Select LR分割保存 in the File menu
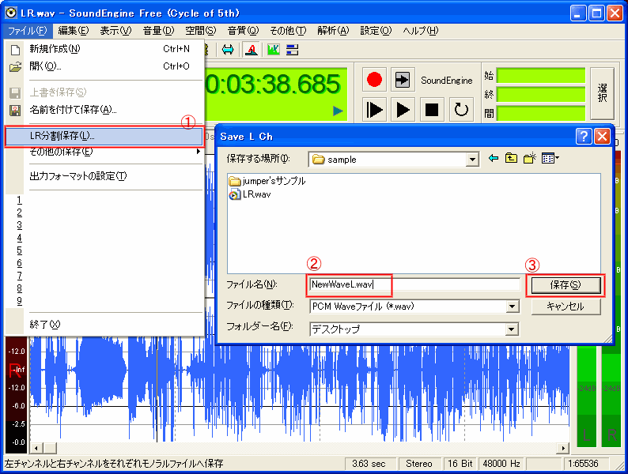This screenshot has height=474, width=628. pos(62,136)
